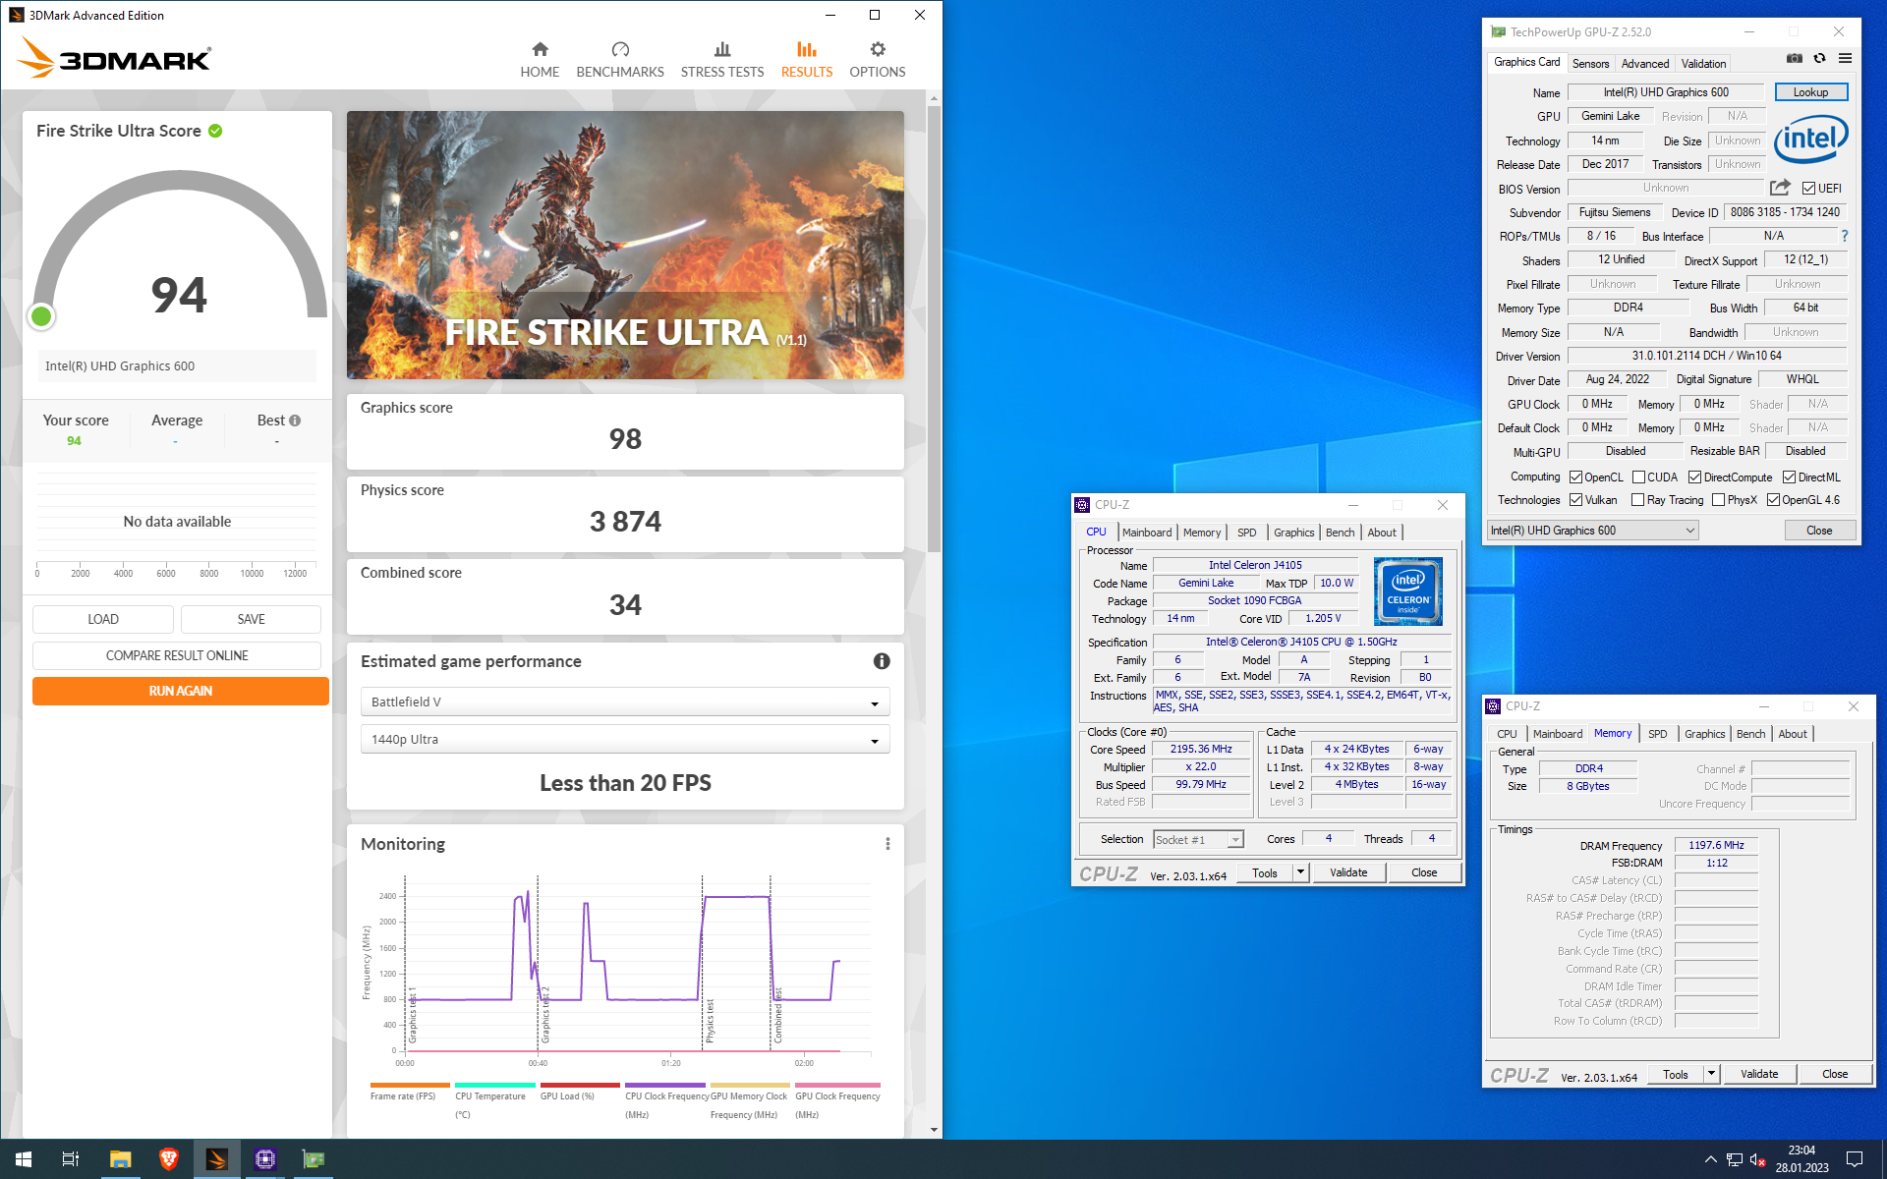
Task: Open the Benchmarks section in 3DMark
Action: [620, 60]
